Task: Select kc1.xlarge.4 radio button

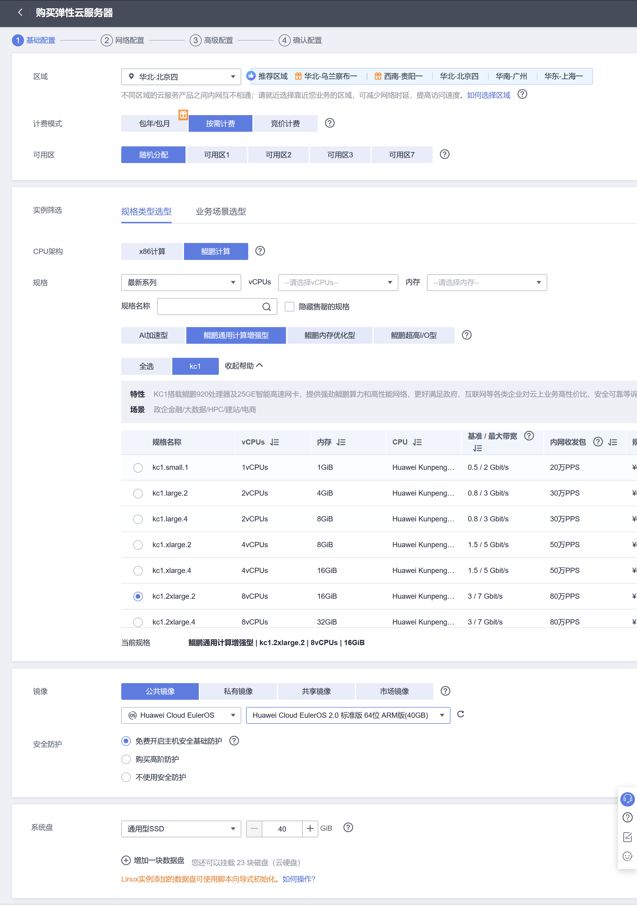Action: (138, 570)
